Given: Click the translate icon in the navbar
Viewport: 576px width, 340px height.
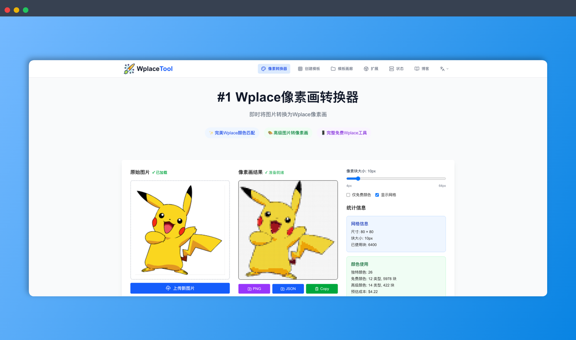Looking at the screenshot, I should coord(442,68).
